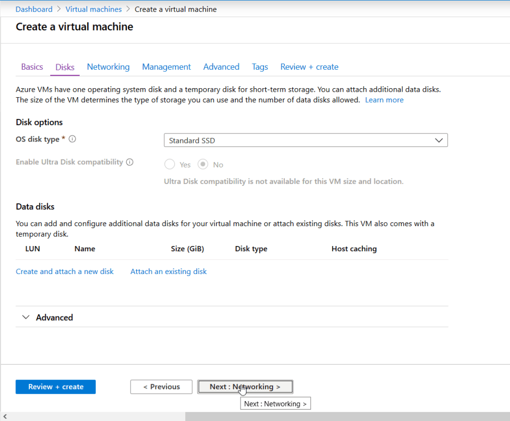Switch to the Networking tab
The width and height of the screenshot is (510, 421).
click(x=108, y=67)
